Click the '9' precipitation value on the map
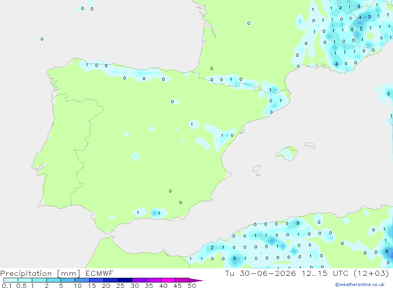Screen dimensions: 393x288 tap(387, 251)
